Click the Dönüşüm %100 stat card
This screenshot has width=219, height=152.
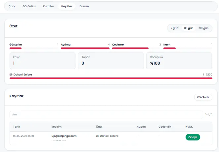point(179,61)
